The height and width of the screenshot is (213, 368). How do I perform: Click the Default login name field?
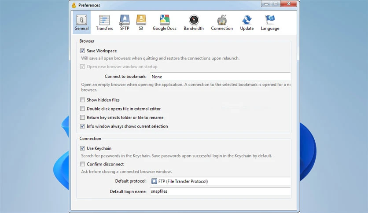coord(221,191)
